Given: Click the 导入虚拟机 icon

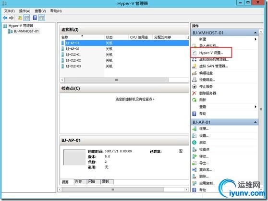Looking at the screenshot, I should tap(195, 45).
